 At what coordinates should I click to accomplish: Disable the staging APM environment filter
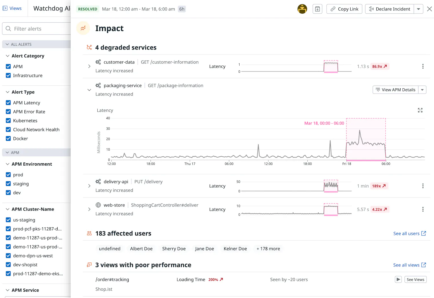pyautogui.click(x=8, y=184)
